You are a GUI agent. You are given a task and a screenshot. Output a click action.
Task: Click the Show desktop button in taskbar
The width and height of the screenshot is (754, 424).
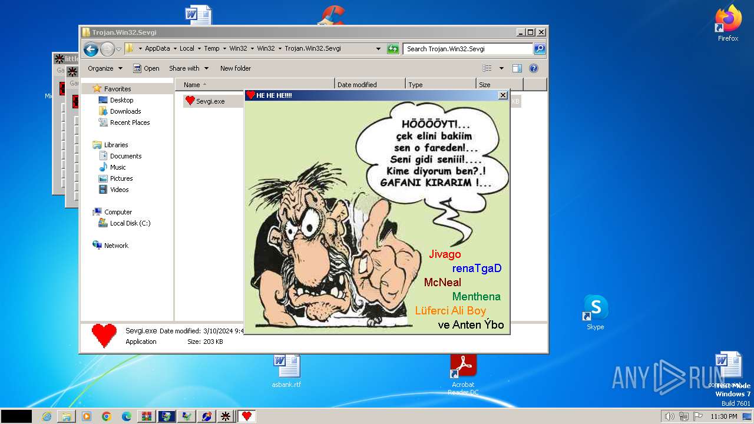[748, 416]
